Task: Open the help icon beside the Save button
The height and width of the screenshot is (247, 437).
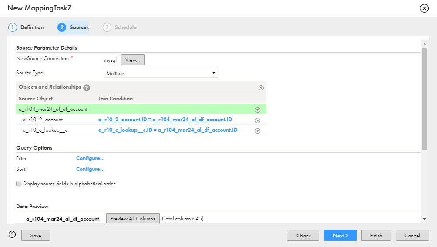Action: coord(12,235)
